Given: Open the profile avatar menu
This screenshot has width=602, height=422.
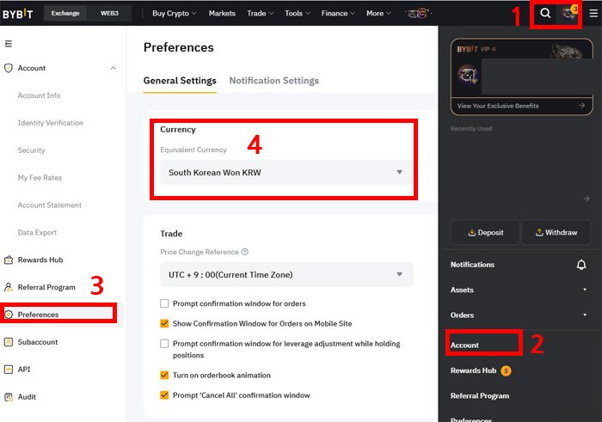Looking at the screenshot, I should click(569, 13).
